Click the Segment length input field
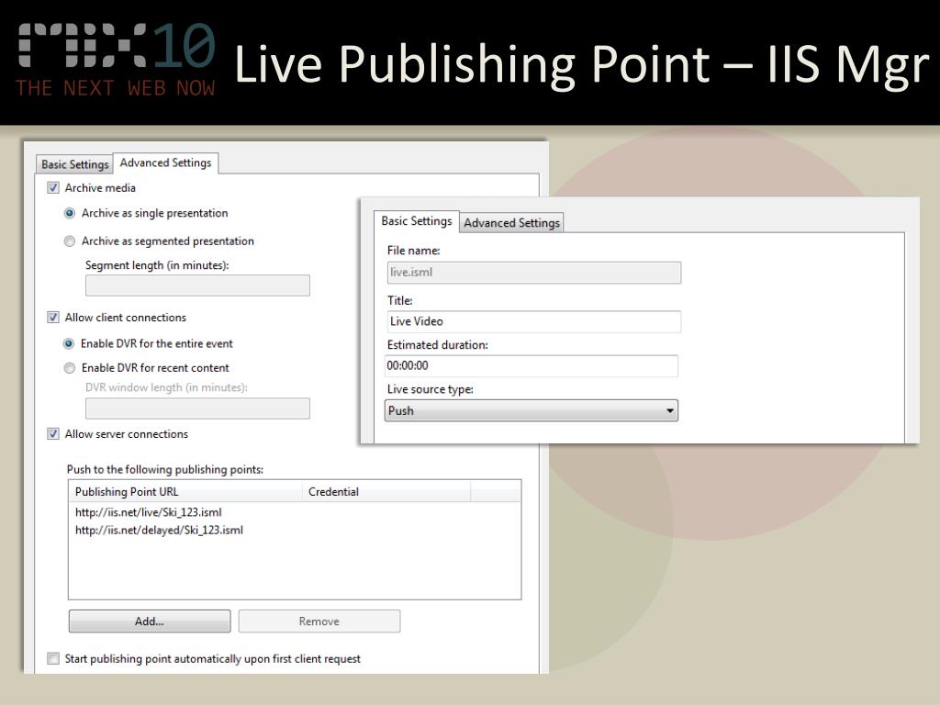The width and height of the screenshot is (940, 705). pyautogui.click(x=198, y=285)
